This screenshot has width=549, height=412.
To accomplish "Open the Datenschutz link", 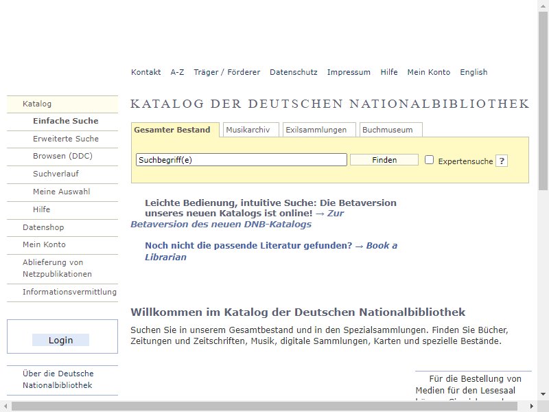I will [x=294, y=72].
